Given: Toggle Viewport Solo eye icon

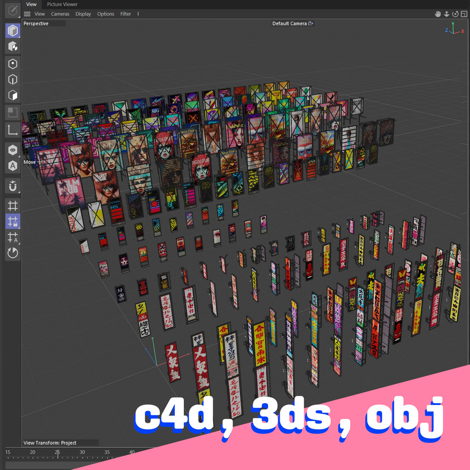Looking at the screenshot, I should pos(13,150).
